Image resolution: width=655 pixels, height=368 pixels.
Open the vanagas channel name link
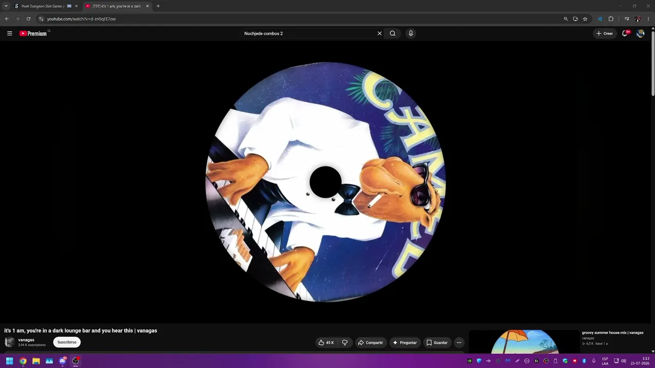(x=26, y=340)
